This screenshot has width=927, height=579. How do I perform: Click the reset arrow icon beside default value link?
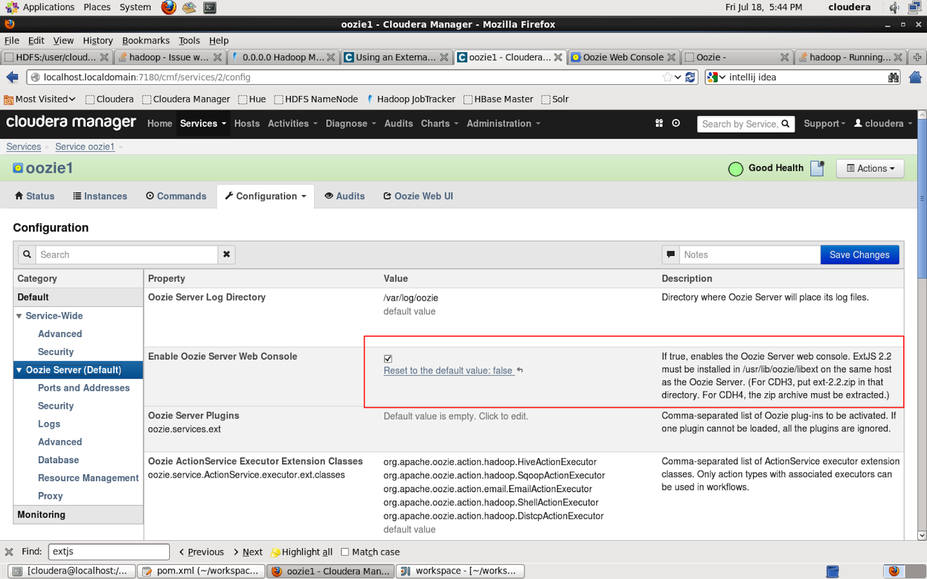click(520, 370)
